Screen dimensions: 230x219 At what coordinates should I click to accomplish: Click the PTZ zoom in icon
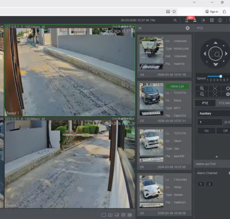click(202, 89)
